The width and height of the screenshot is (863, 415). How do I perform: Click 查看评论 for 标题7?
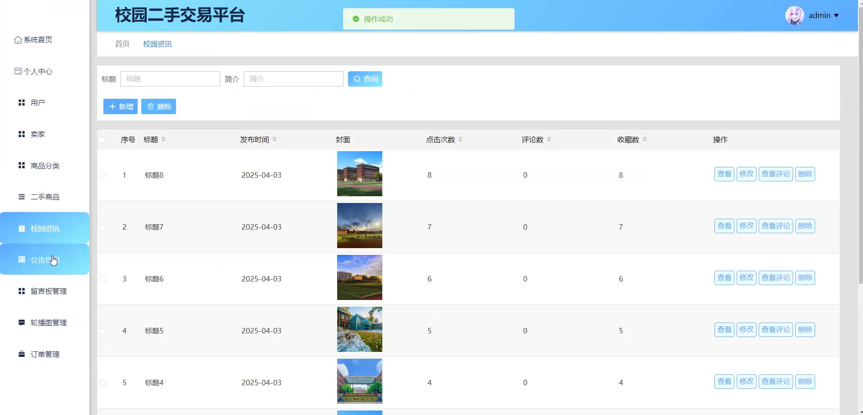coord(775,226)
